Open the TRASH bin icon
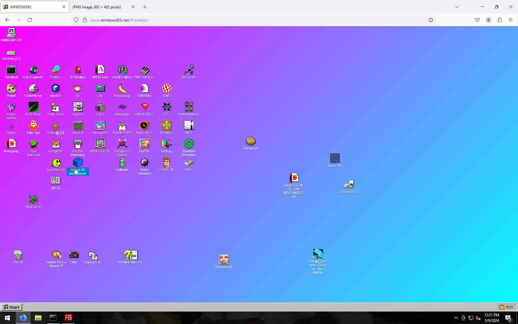 (18, 257)
